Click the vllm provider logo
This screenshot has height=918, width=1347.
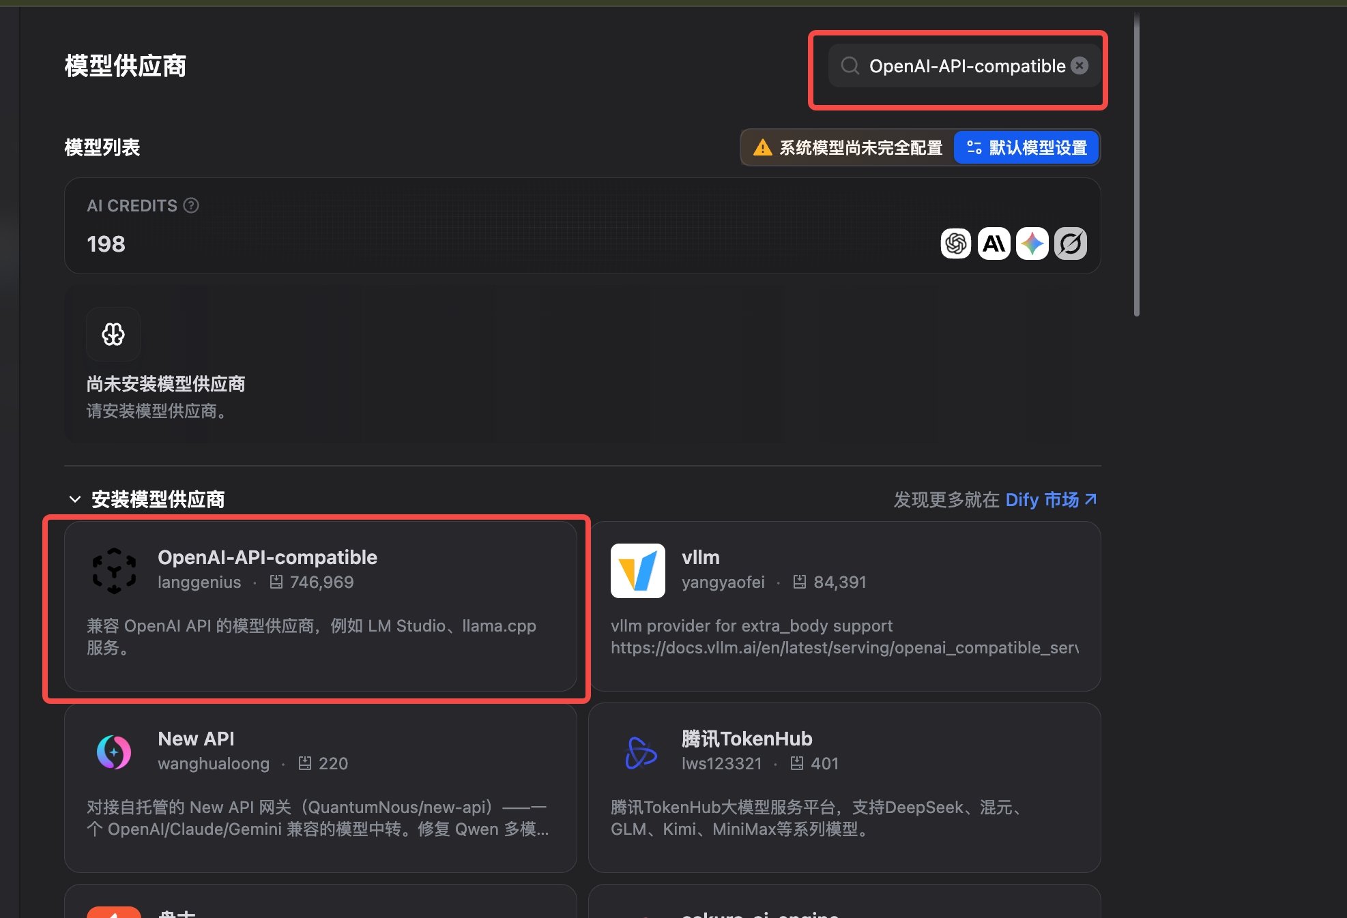tap(638, 571)
